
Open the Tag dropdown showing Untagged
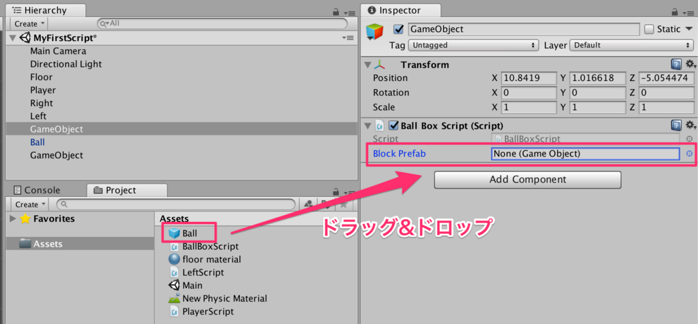pos(474,46)
